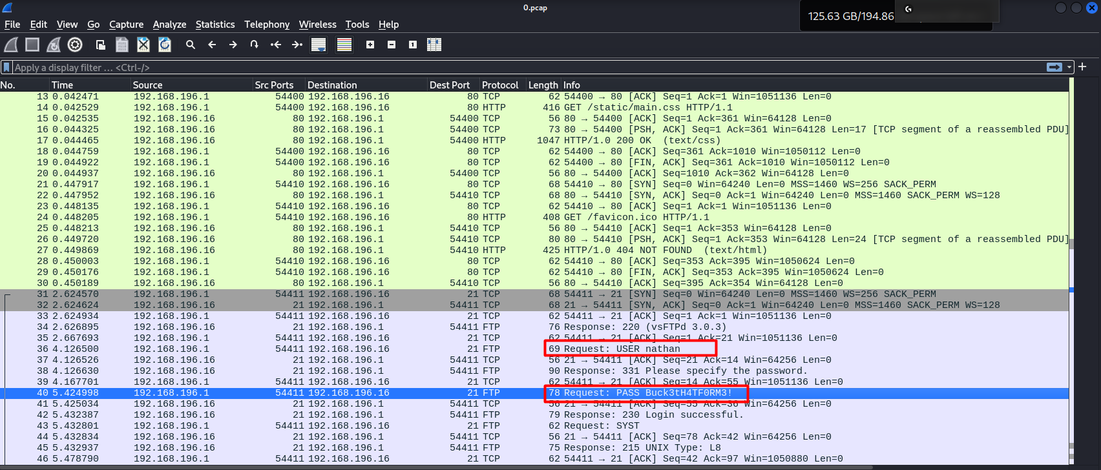
Task: Start capturing packets with shark fin icon
Action: [11, 45]
